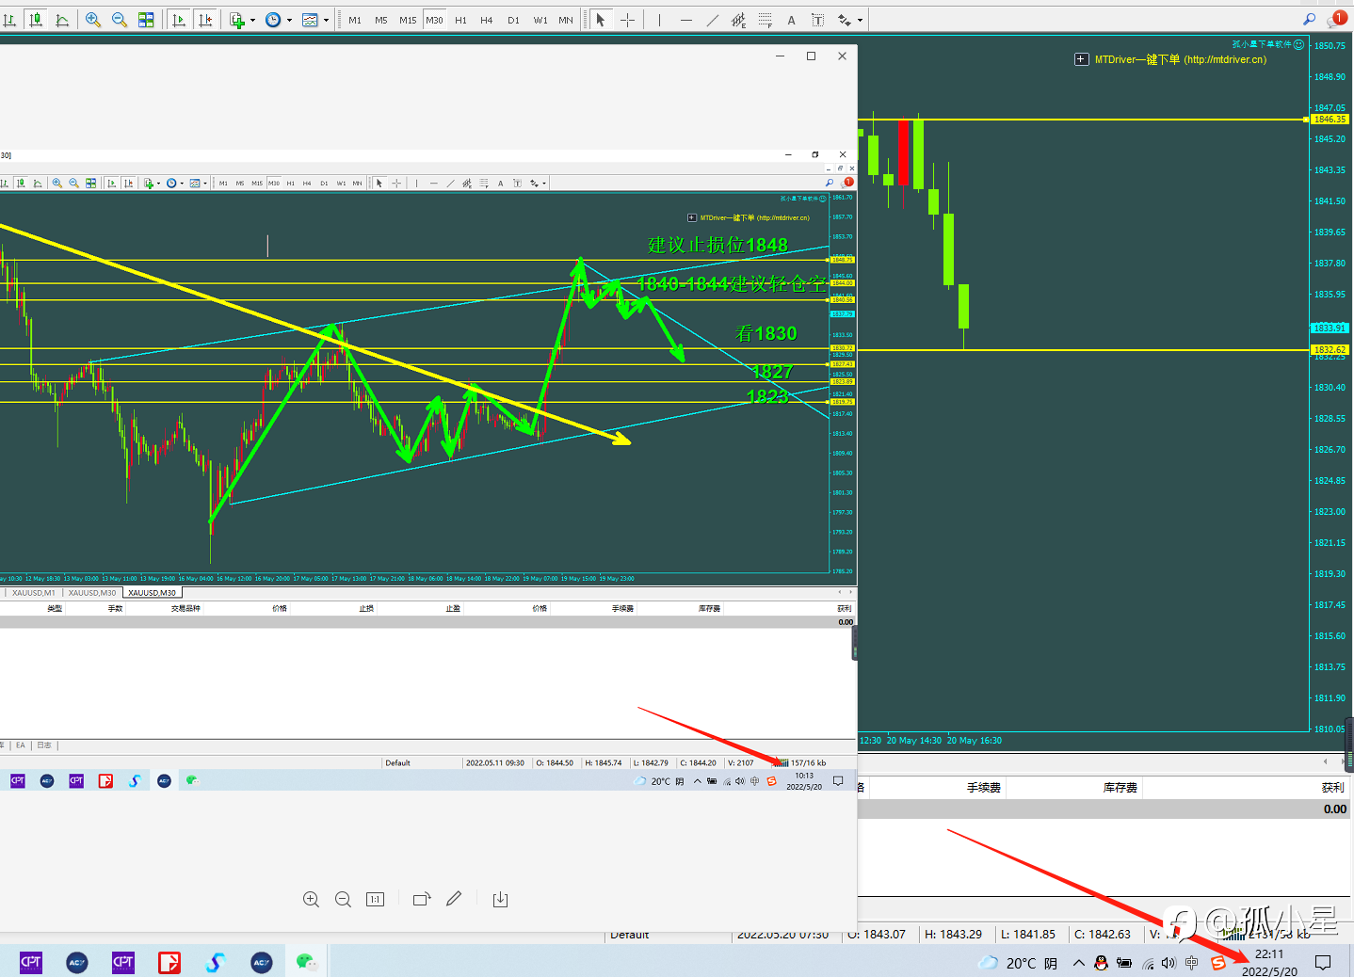
Task: Select the text label tool
Action: 817,20
